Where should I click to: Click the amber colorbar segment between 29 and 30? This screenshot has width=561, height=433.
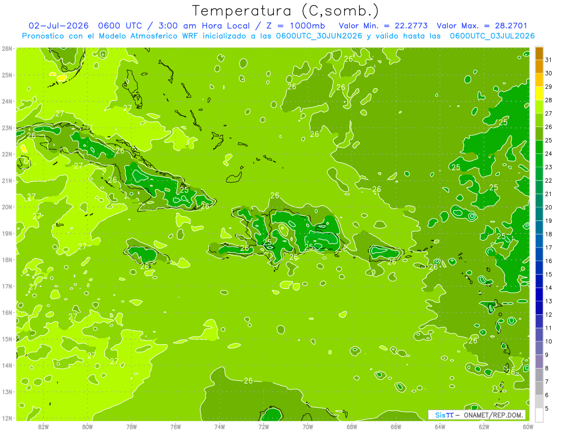pyautogui.click(x=539, y=80)
